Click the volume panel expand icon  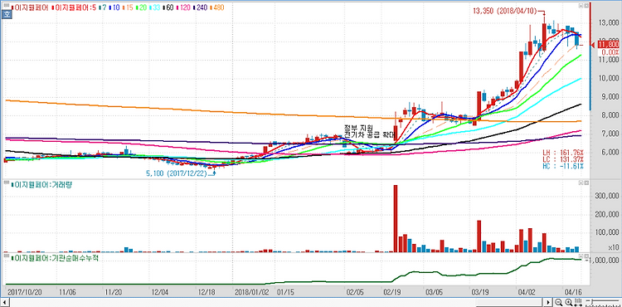581,183
